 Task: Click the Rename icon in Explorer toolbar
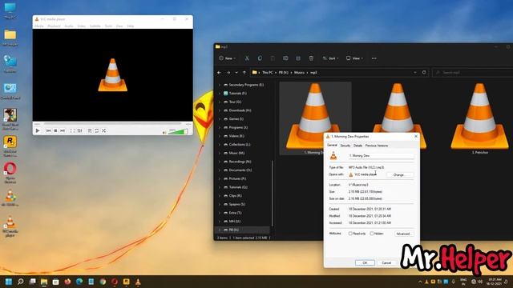[285, 58]
